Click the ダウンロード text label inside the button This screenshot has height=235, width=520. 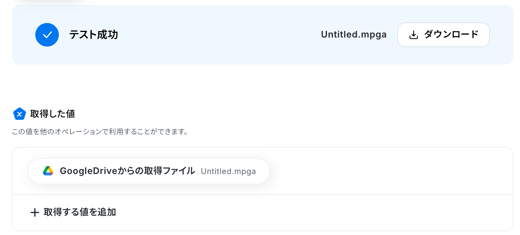pyautogui.click(x=451, y=35)
